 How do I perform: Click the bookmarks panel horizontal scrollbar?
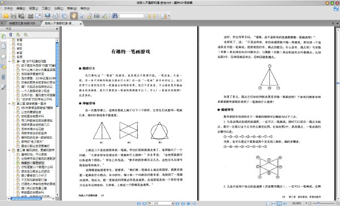26,199
